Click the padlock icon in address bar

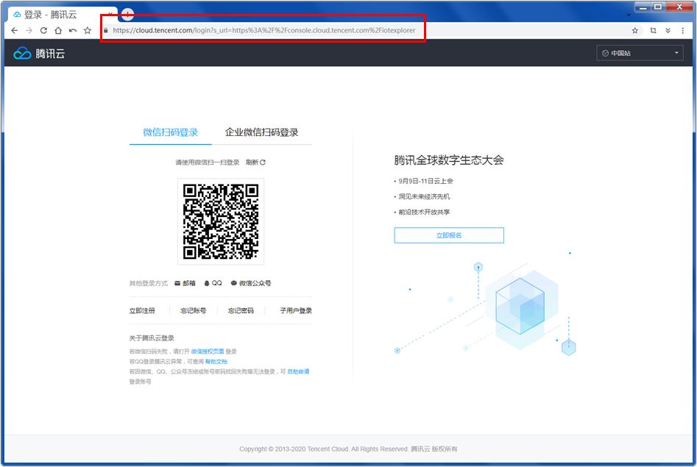[106, 30]
